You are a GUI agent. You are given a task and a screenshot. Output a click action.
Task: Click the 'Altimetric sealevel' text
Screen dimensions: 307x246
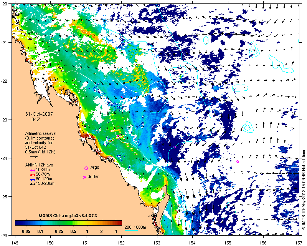(x=41, y=133)
